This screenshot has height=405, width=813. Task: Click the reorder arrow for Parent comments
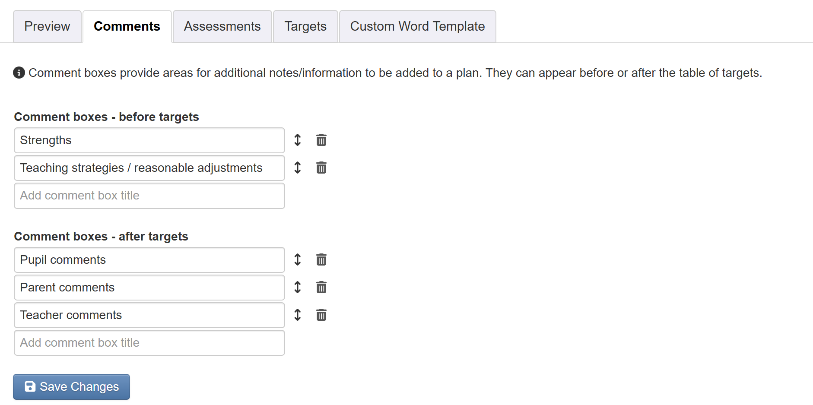[297, 287]
